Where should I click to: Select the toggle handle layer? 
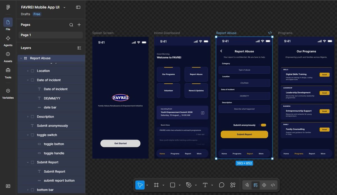pos(51,153)
